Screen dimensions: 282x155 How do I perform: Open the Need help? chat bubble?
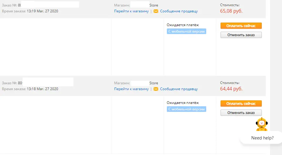[x=262, y=138]
